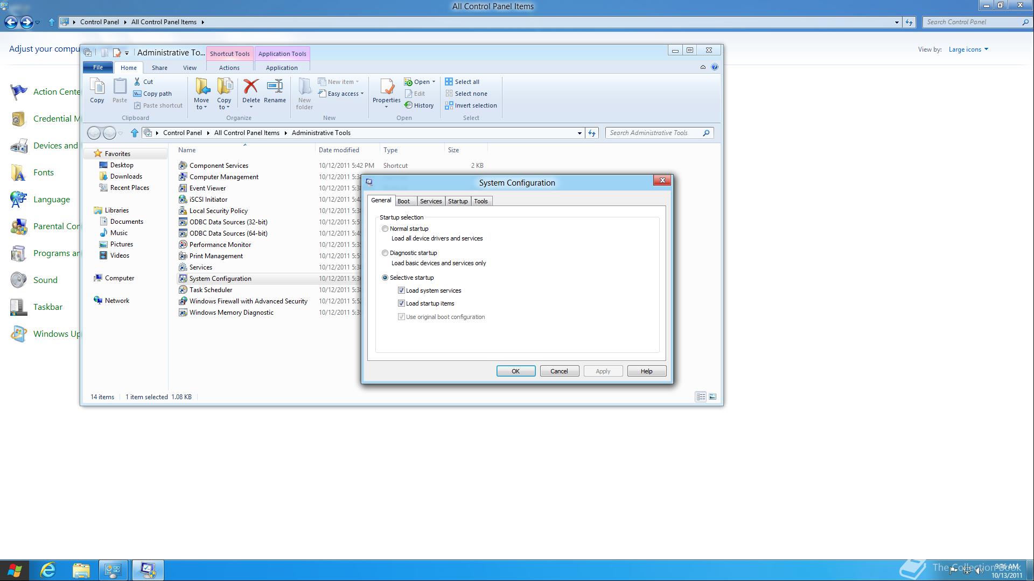
Task: Click Select none in the ribbon
Action: pyautogui.click(x=466, y=94)
